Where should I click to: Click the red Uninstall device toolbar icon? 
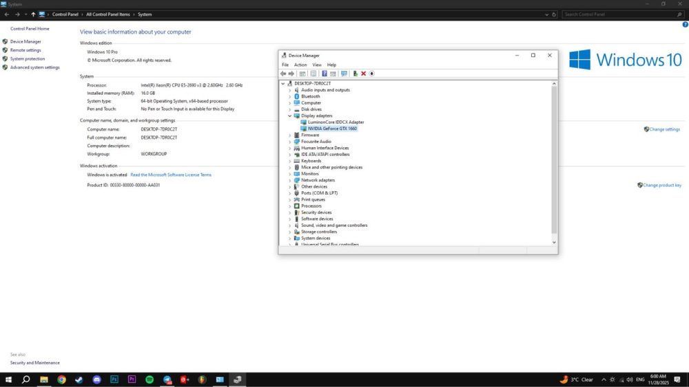click(x=363, y=74)
